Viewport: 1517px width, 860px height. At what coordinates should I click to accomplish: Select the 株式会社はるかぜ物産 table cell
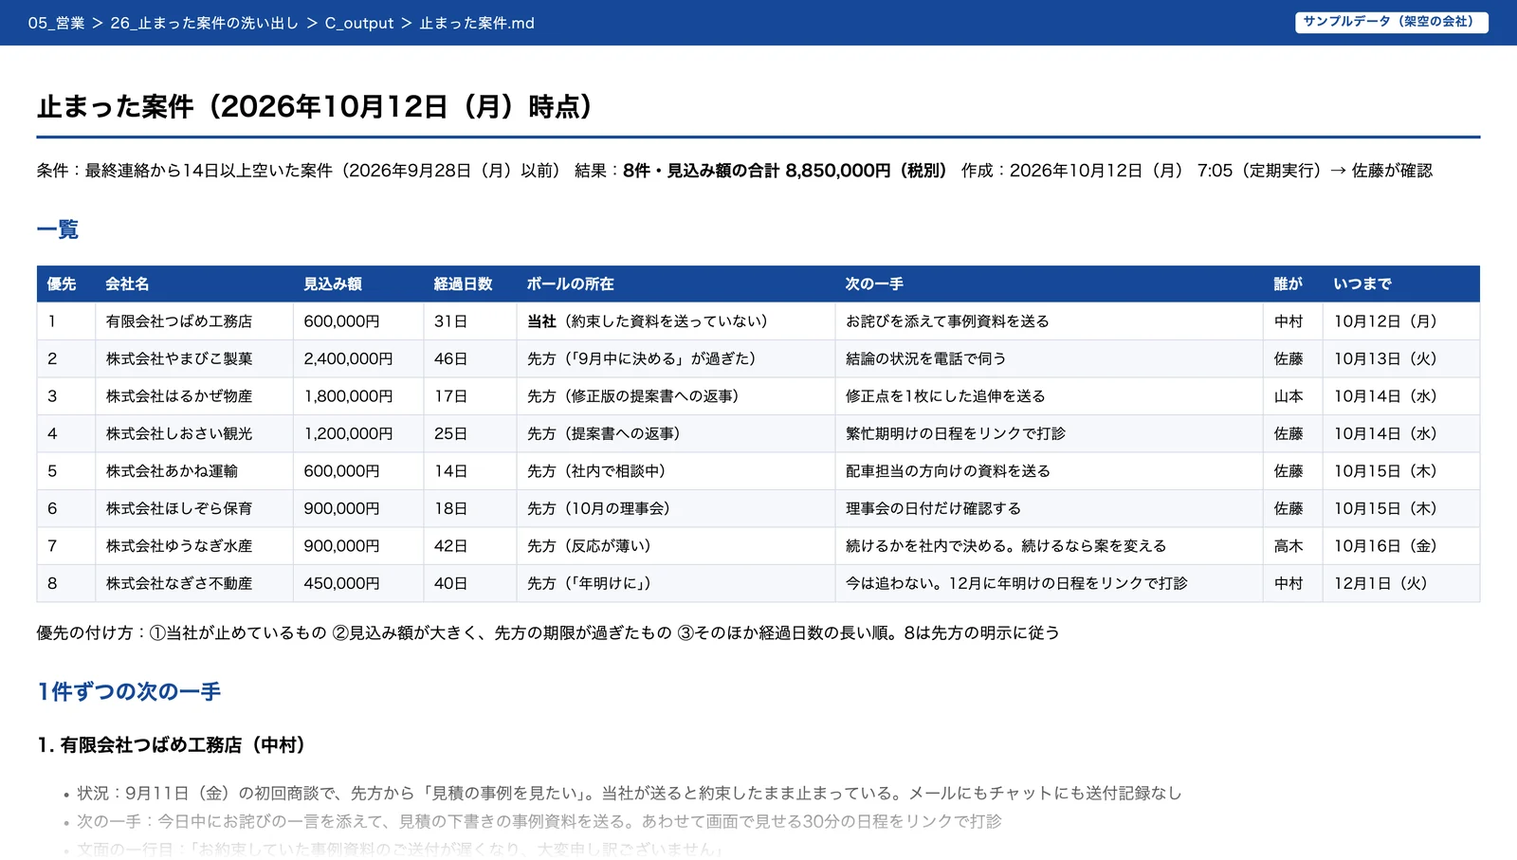pyautogui.click(x=193, y=396)
